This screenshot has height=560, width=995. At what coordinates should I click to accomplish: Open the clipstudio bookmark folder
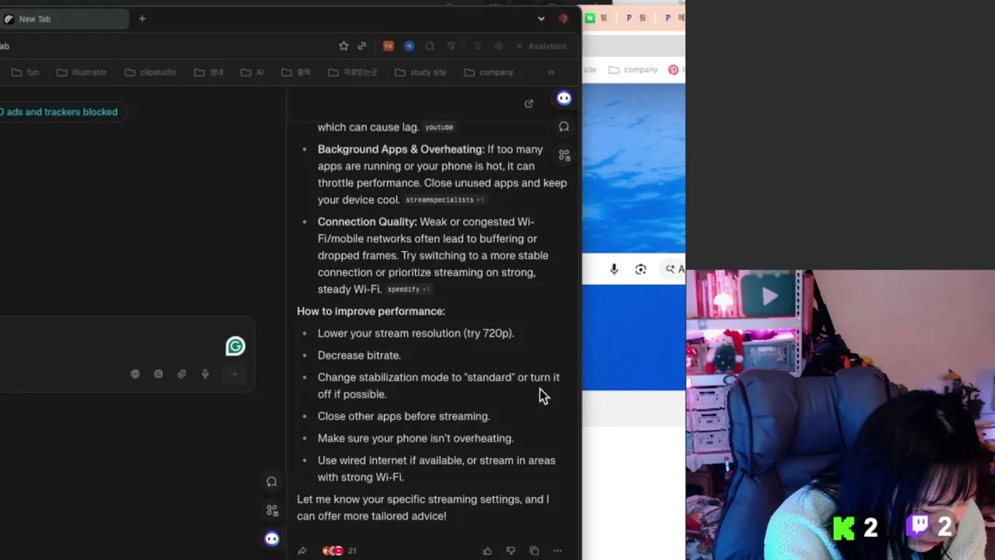150,72
